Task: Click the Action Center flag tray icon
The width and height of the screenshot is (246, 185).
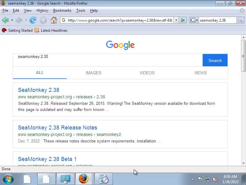Action: pos(200,179)
